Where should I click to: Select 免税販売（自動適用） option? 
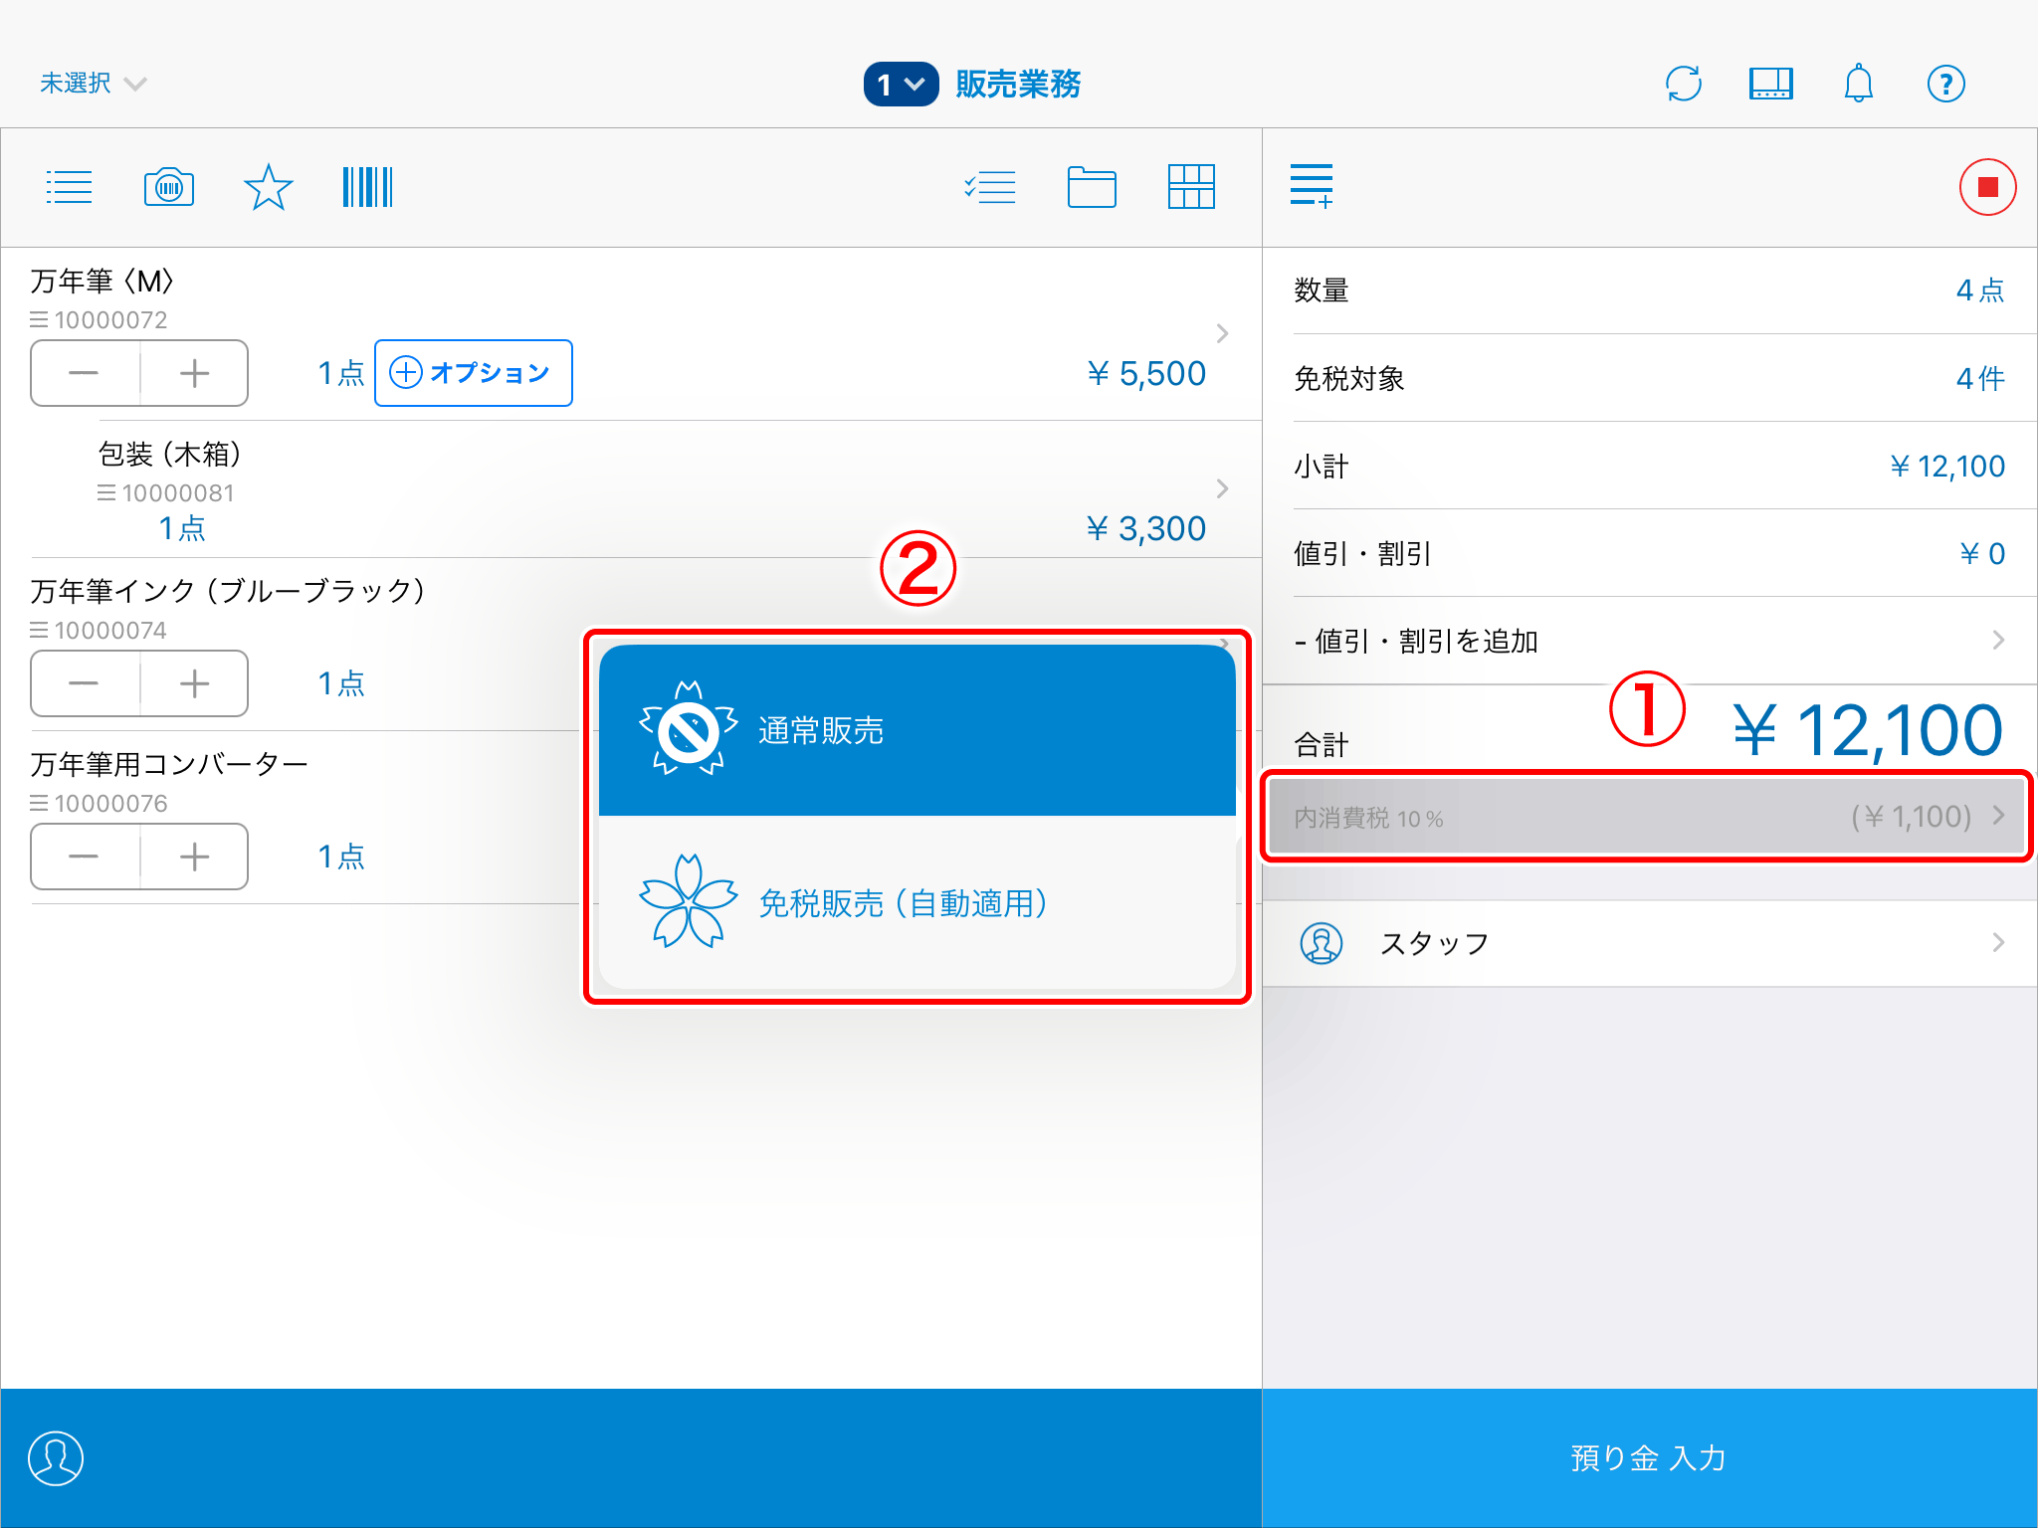[x=917, y=902]
